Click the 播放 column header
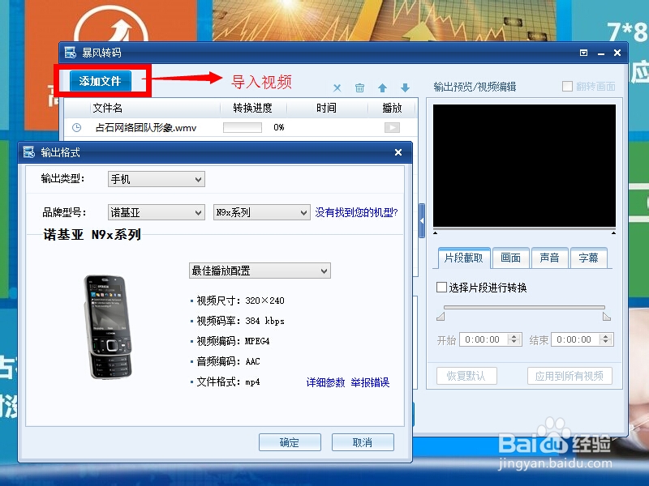The image size is (649, 486). pos(392,109)
